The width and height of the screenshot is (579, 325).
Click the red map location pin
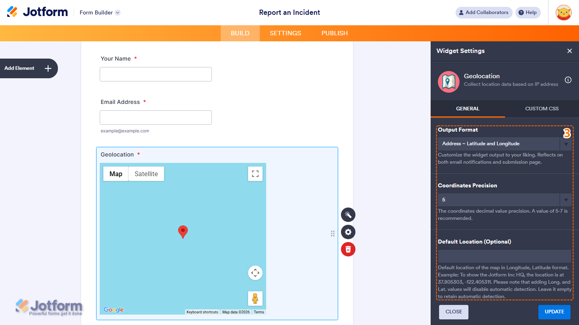click(x=183, y=232)
